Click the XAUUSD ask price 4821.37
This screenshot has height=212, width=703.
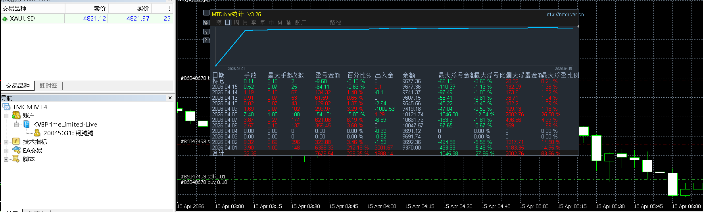[138, 19]
